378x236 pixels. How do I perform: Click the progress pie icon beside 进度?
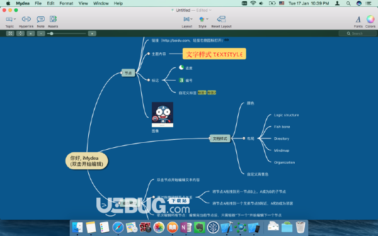click(181, 67)
